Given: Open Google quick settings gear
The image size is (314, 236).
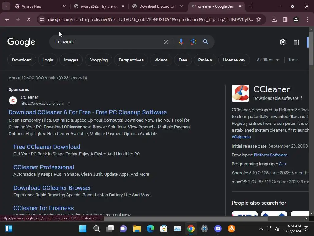Looking at the screenshot, I should click(x=282, y=42).
